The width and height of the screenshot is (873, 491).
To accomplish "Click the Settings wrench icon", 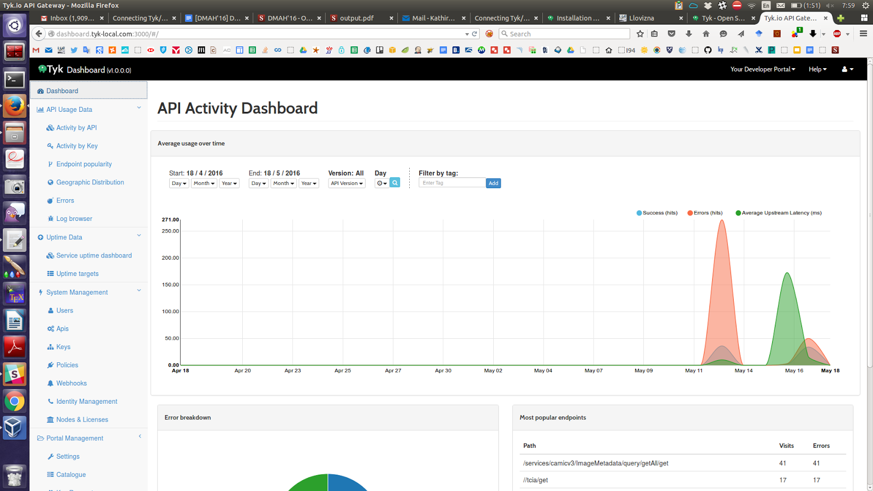I will (x=50, y=457).
